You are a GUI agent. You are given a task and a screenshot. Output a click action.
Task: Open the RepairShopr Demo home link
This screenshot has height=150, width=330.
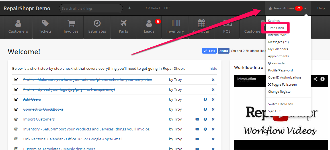(27, 9)
